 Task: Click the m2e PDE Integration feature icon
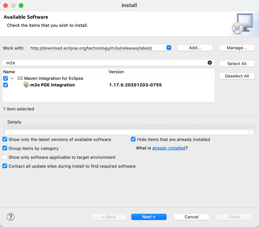click(26, 85)
